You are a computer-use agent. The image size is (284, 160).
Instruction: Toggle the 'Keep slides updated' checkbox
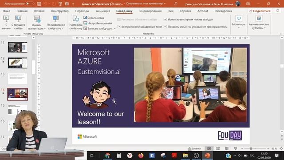coord(119,20)
